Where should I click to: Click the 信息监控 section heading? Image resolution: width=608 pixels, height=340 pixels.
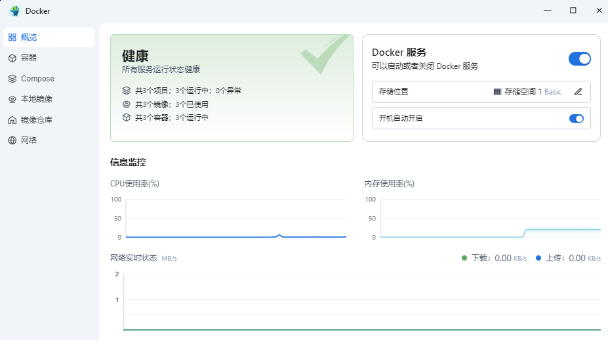(x=128, y=162)
